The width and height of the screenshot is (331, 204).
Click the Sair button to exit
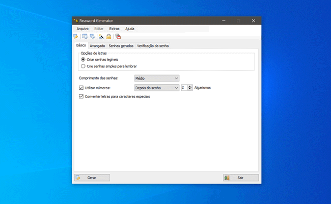point(240,178)
